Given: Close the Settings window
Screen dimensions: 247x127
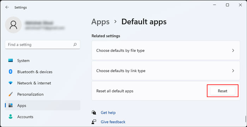Looking at the screenshot, I should [240, 5].
